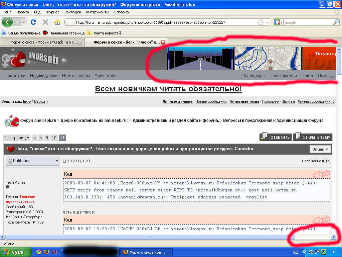Screen dimensions: 342x257
Task: Click inside the URL address bar
Action: (x=164, y=22)
